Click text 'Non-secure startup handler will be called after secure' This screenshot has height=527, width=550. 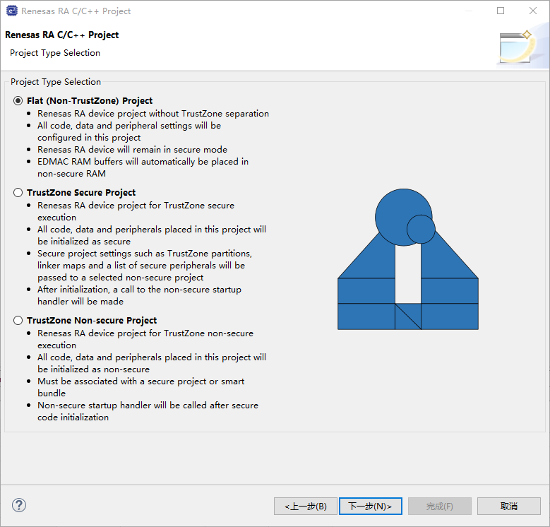148,405
